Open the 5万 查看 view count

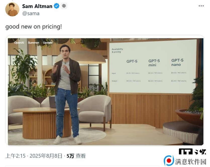76,156
